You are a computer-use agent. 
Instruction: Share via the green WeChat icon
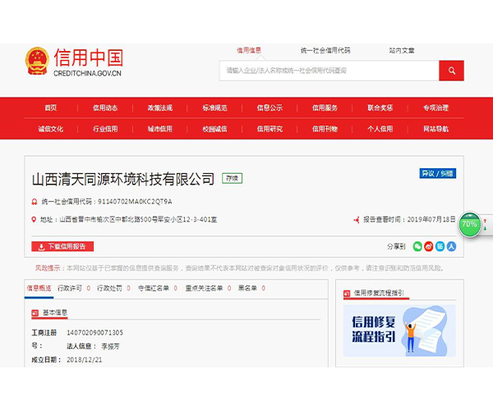click(x=417, y=247)
